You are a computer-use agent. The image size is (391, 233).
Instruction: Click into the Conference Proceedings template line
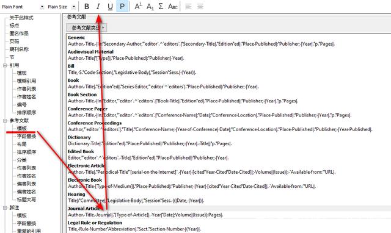(220, 129)
